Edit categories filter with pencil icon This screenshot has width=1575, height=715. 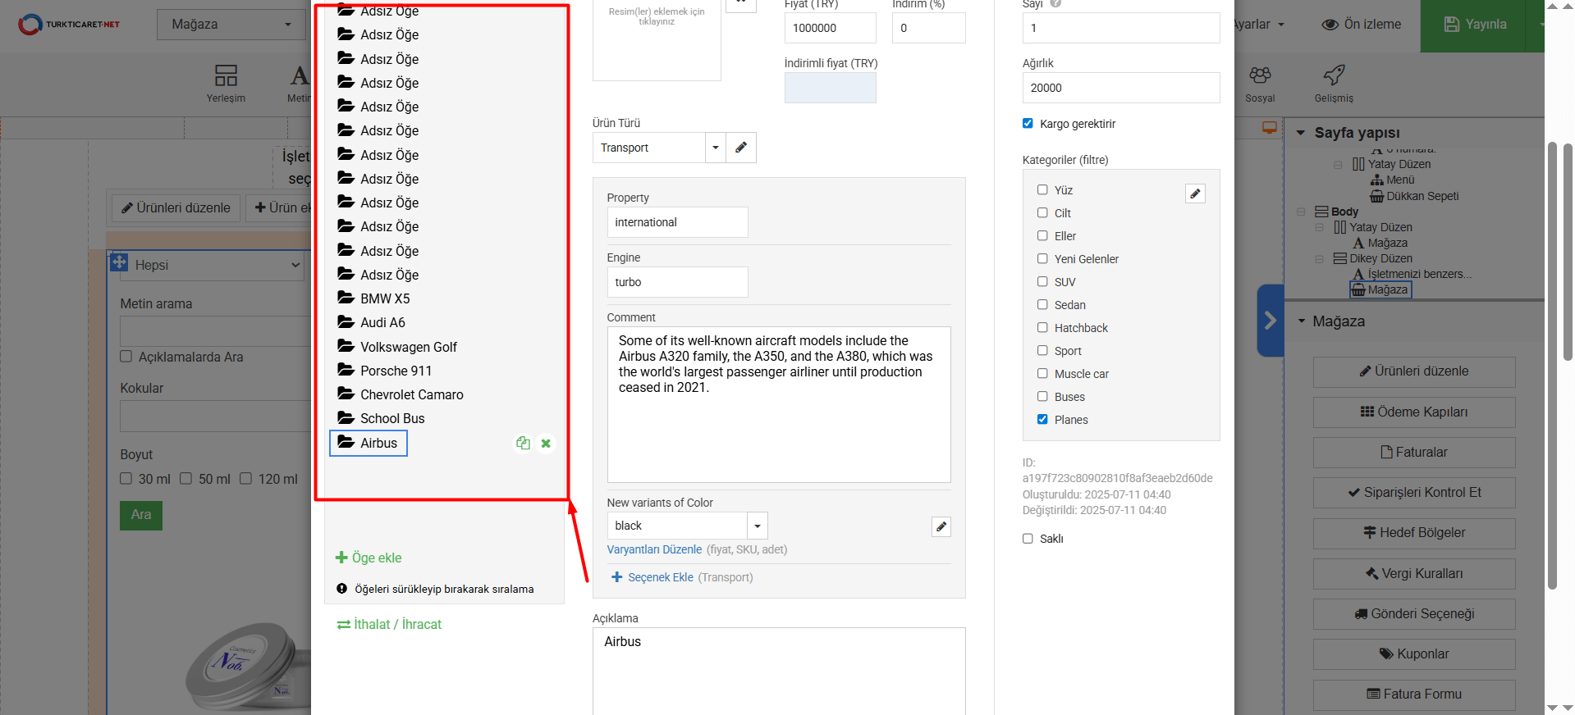tap(1196, 194)
